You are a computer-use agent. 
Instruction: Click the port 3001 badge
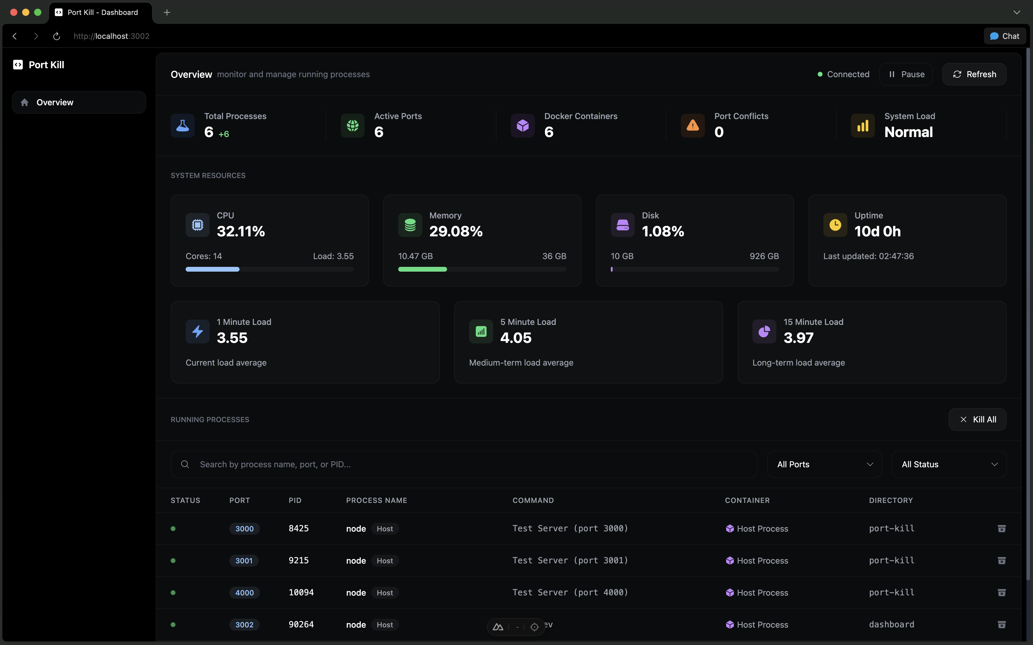tap(244, 561)
